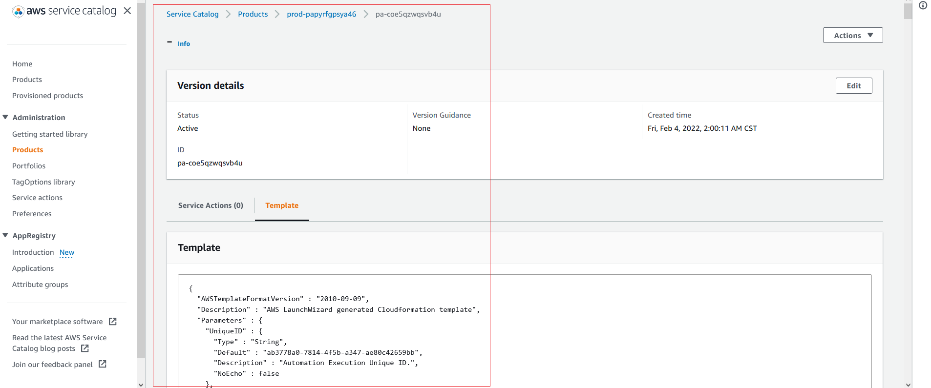Viewport: 931px width, 388px height.
Task: Open Portfolios page
Action: (x=29, y=166)
